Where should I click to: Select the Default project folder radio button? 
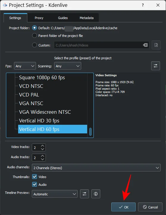(x=35, y=28)
